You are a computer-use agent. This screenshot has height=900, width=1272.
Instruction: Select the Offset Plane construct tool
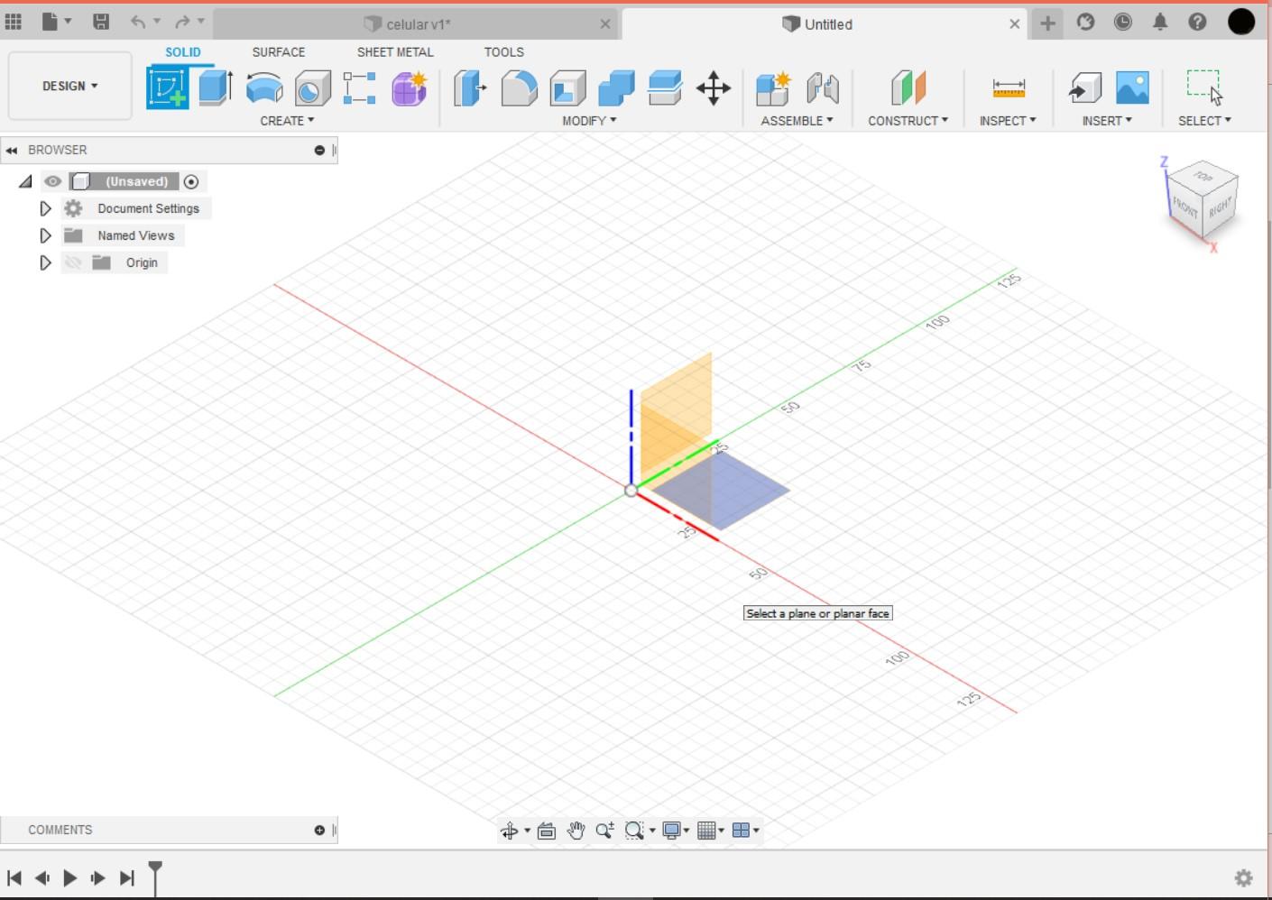(x=908, y=88)
